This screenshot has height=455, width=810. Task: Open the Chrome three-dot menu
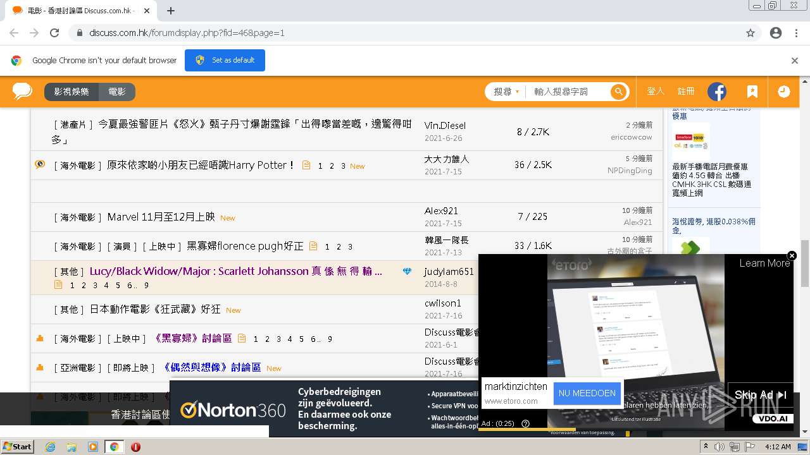coord(795,33)
